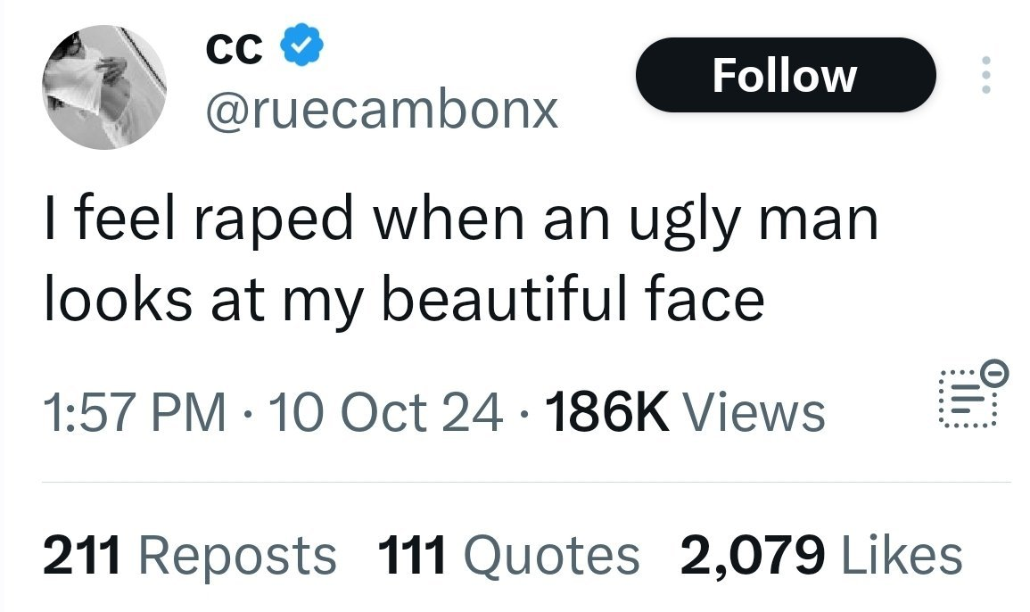Open the display name cc

coord(235,49)
